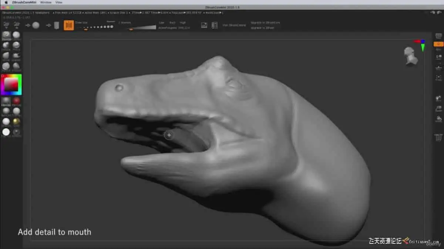Click the XYZ axis orientation gizmo
The image size is (444, 249).
tap(421, 45)
